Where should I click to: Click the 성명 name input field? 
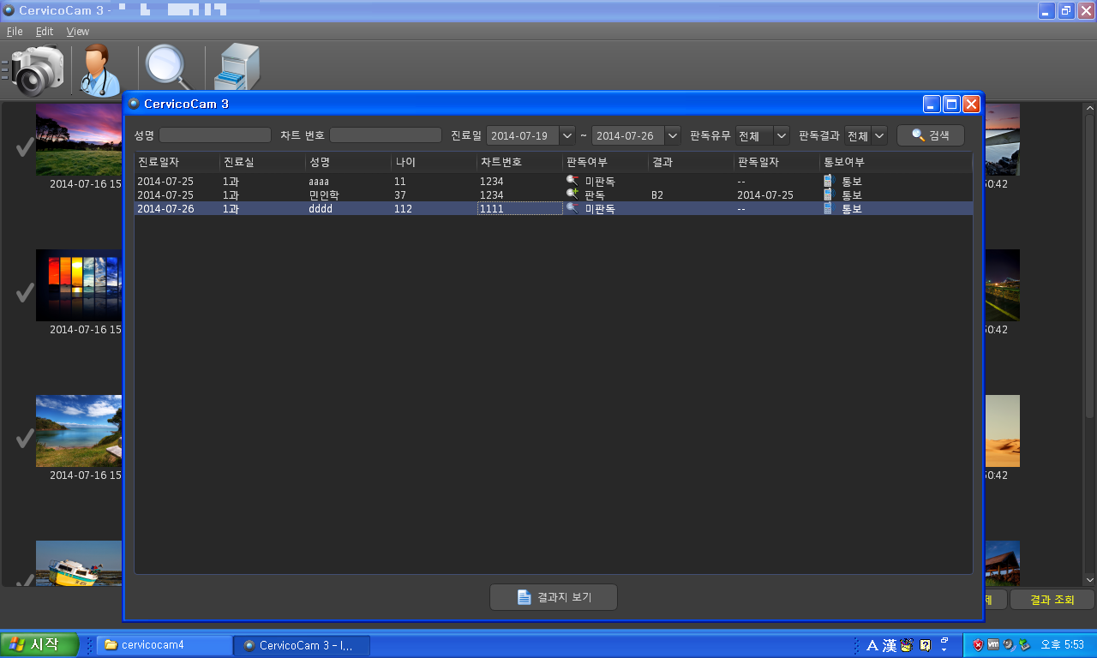(215, 135)
